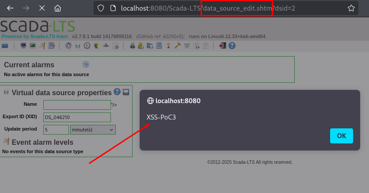Viewport: 369px width, 193px height.
Task: Go back with browser back arrow
Action: coord(10,8)
